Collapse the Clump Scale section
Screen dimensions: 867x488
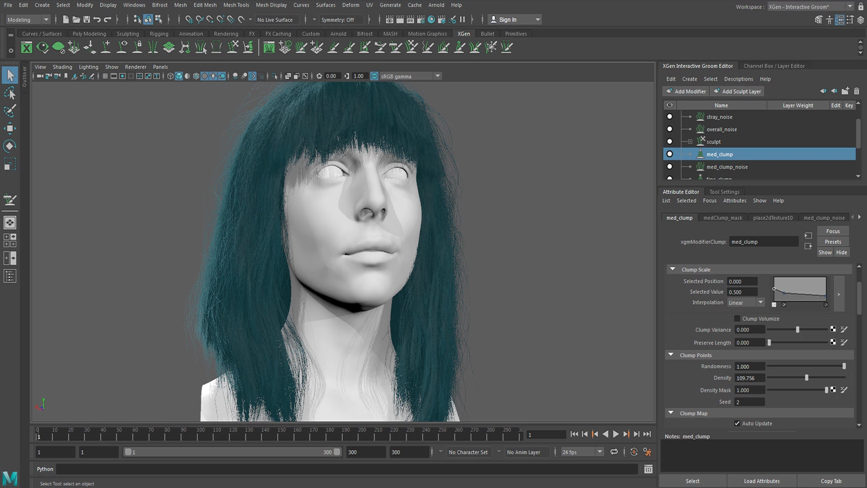click(x=673, y=269)
